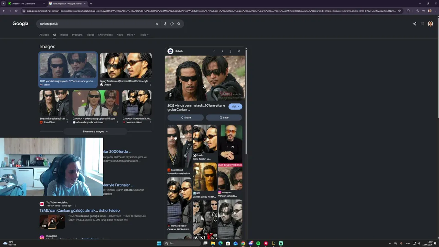The height and width of the screenshot is (247, 439).
Task: Save the previewed image with Save button
Action: pos(224,118)
